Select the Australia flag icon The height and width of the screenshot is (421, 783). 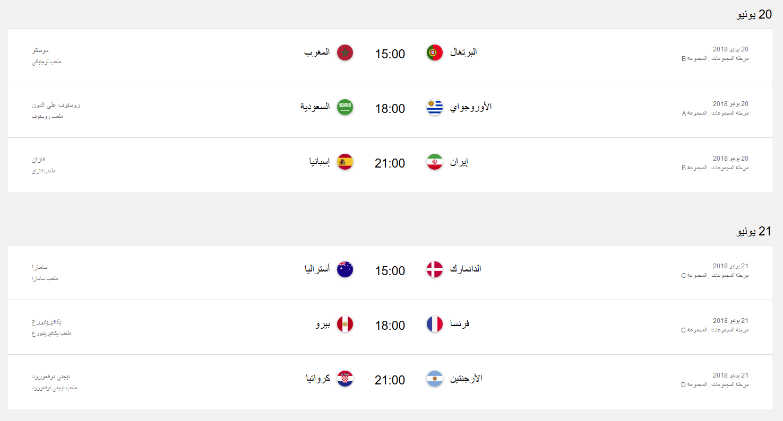346,270
